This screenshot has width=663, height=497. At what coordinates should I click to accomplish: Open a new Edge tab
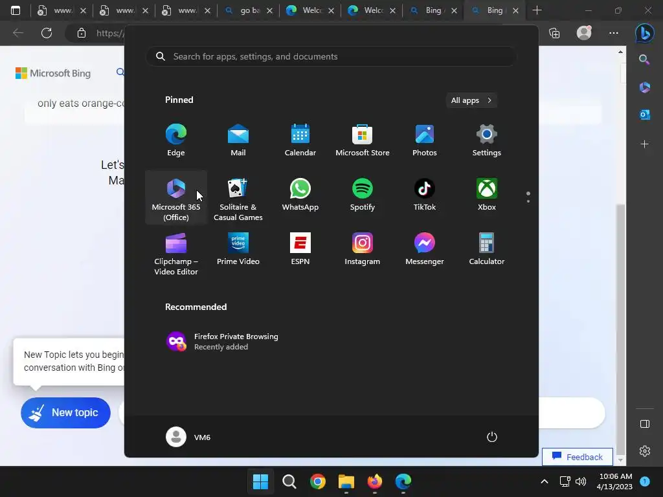point(537,10)
